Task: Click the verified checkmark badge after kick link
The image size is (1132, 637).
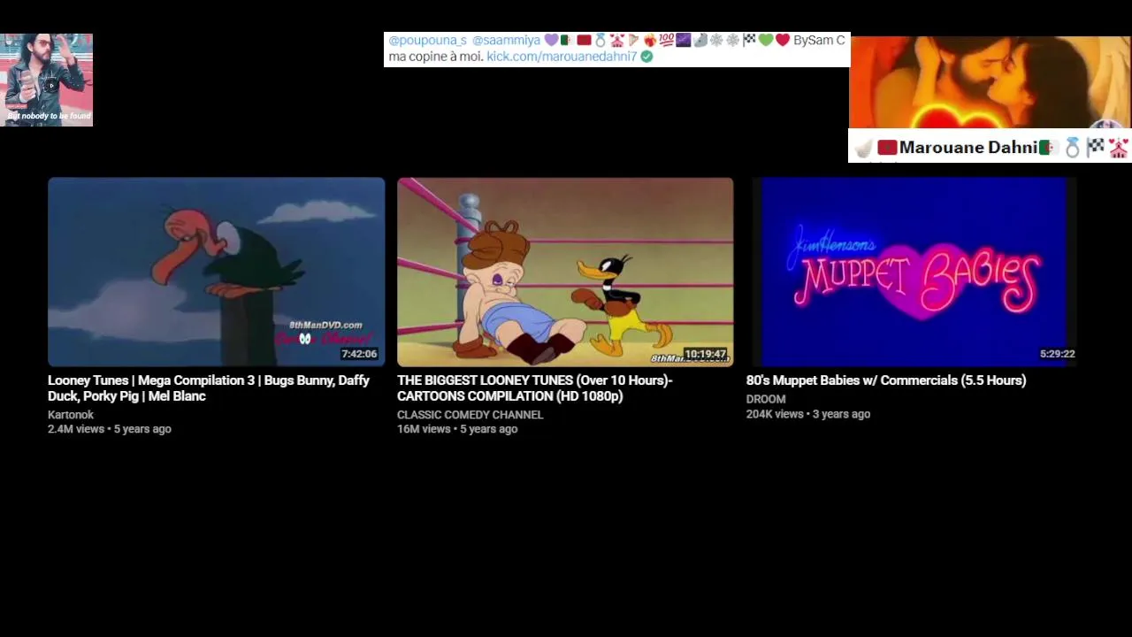Action: click(646, 57)
